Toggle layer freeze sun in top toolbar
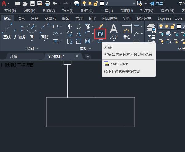This screenshot has height=152, width=185. pyautogui.click(x=90, y=3)
